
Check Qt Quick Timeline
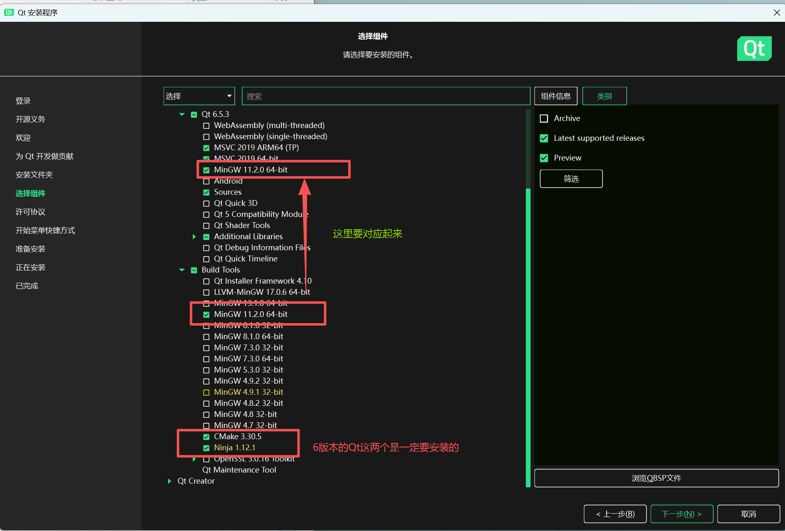(x=206, y=259)
